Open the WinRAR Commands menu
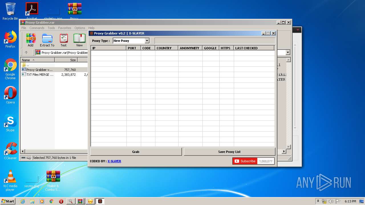The width and height of the screenshot is (365, 205). [37, 28]
